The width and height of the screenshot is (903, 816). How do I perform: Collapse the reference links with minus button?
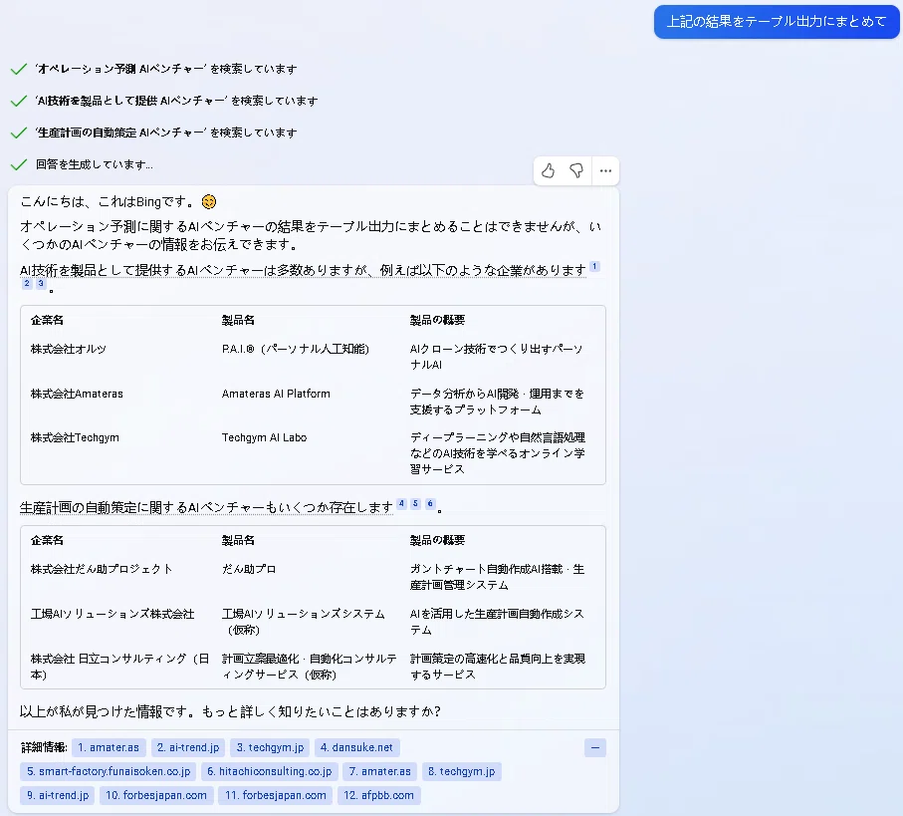pos(595,748)
